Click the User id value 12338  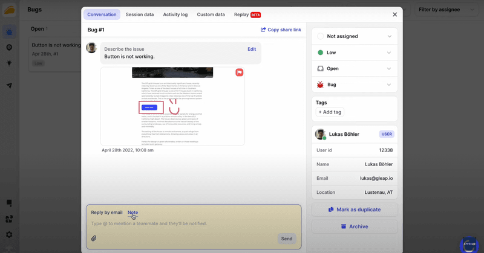pyautogui.click(x=386, y=150)
